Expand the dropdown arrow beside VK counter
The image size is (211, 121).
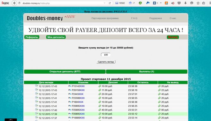161,3
